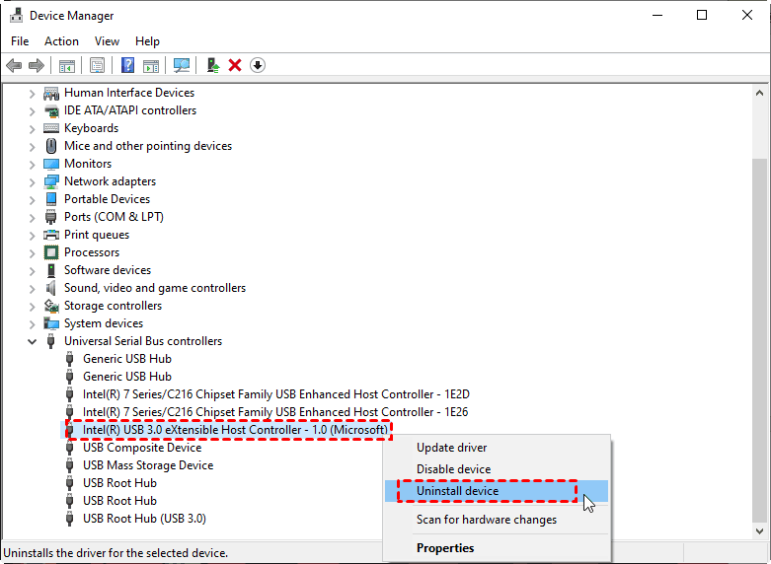771x564 pixels.
Task: Expand the IDE ATA/ATAPI controllers node
Action: 32,111
